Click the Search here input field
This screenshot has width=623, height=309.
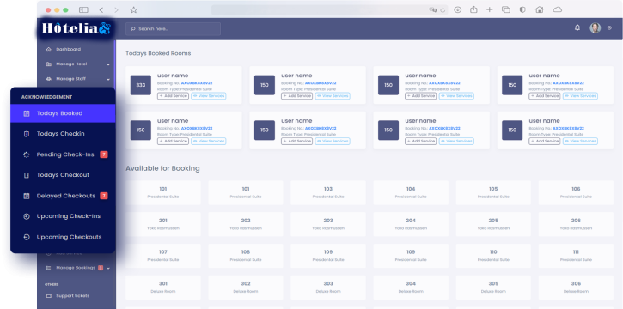(174, 29)
